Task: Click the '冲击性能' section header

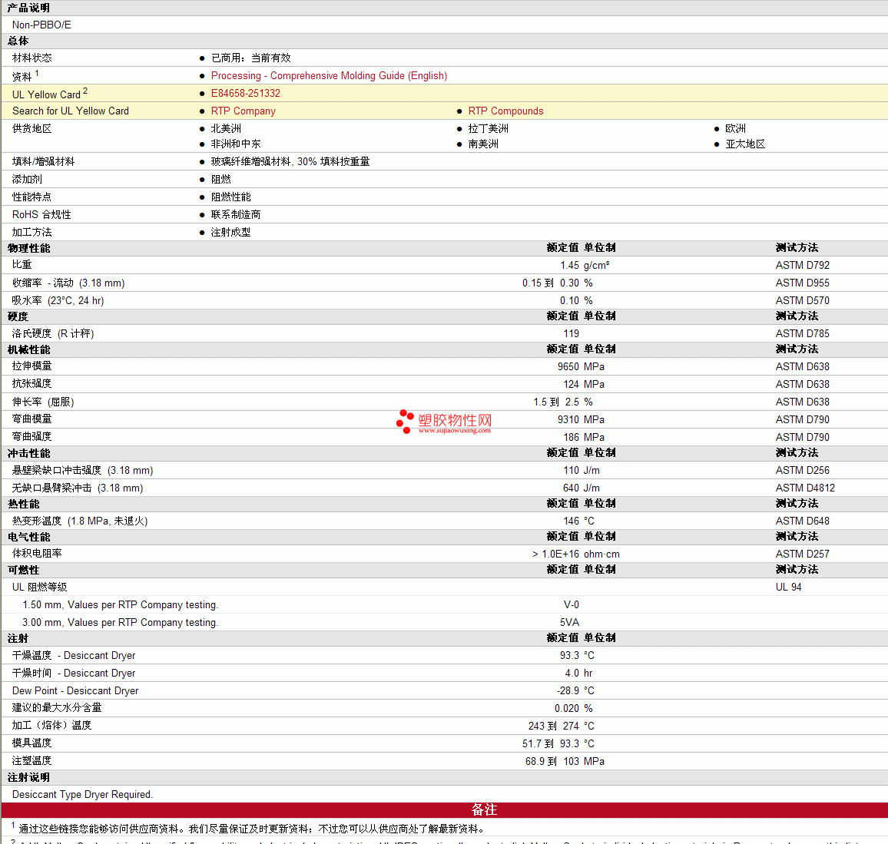Action: (29, 453)
